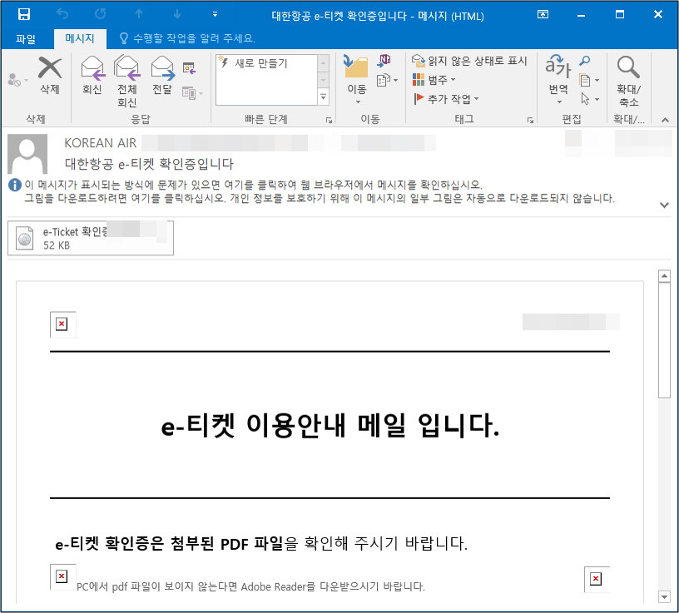Click the KOREAN AIR sender name
Viewport: 679px width, 613px height.
coord(100,143)
